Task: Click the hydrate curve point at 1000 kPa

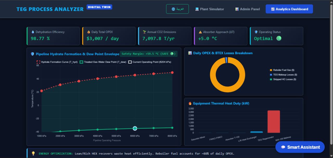Action: pos(41,91)
